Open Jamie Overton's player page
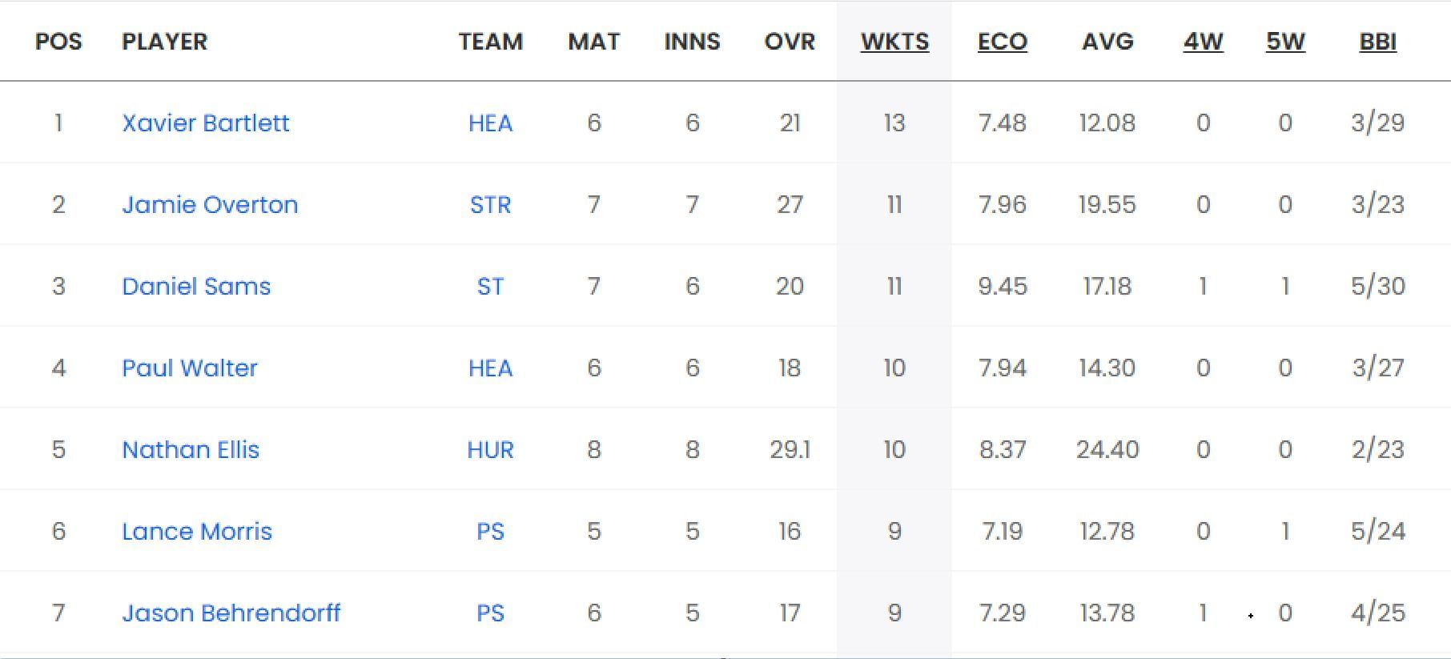This screenshot has height=659, width=1451. (209, 204)
